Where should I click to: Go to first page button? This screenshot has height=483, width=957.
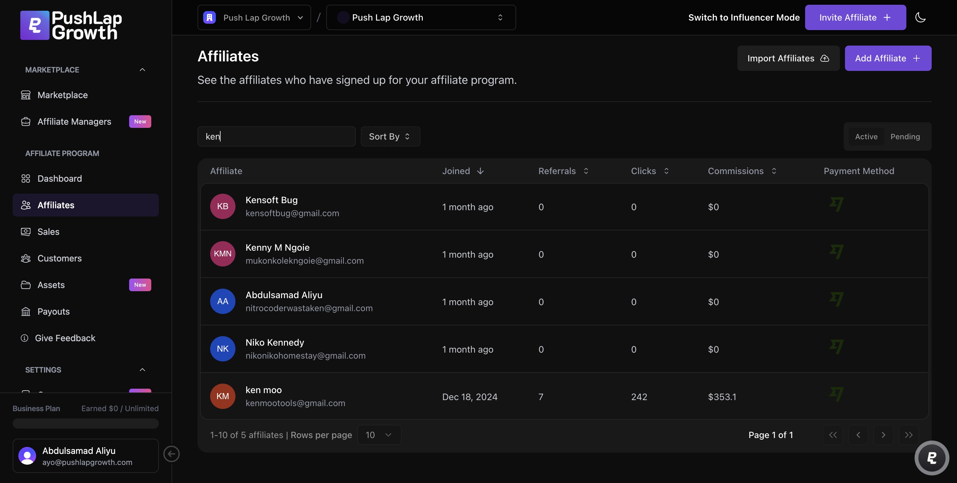pyautogui.click(x=833, y=435)
